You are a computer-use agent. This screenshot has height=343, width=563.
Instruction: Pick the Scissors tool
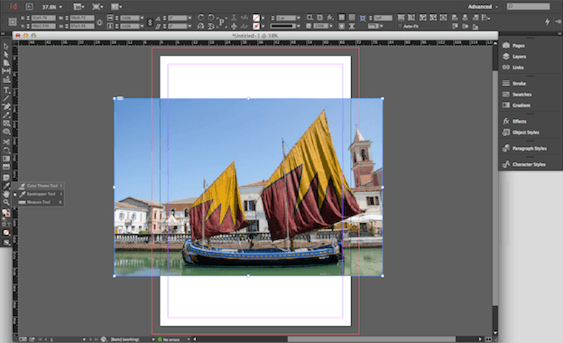(6, 142)
